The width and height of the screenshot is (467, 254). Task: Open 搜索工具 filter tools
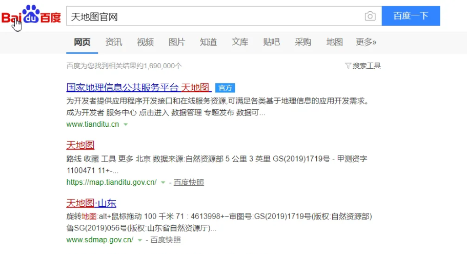(x=363, y=66)
